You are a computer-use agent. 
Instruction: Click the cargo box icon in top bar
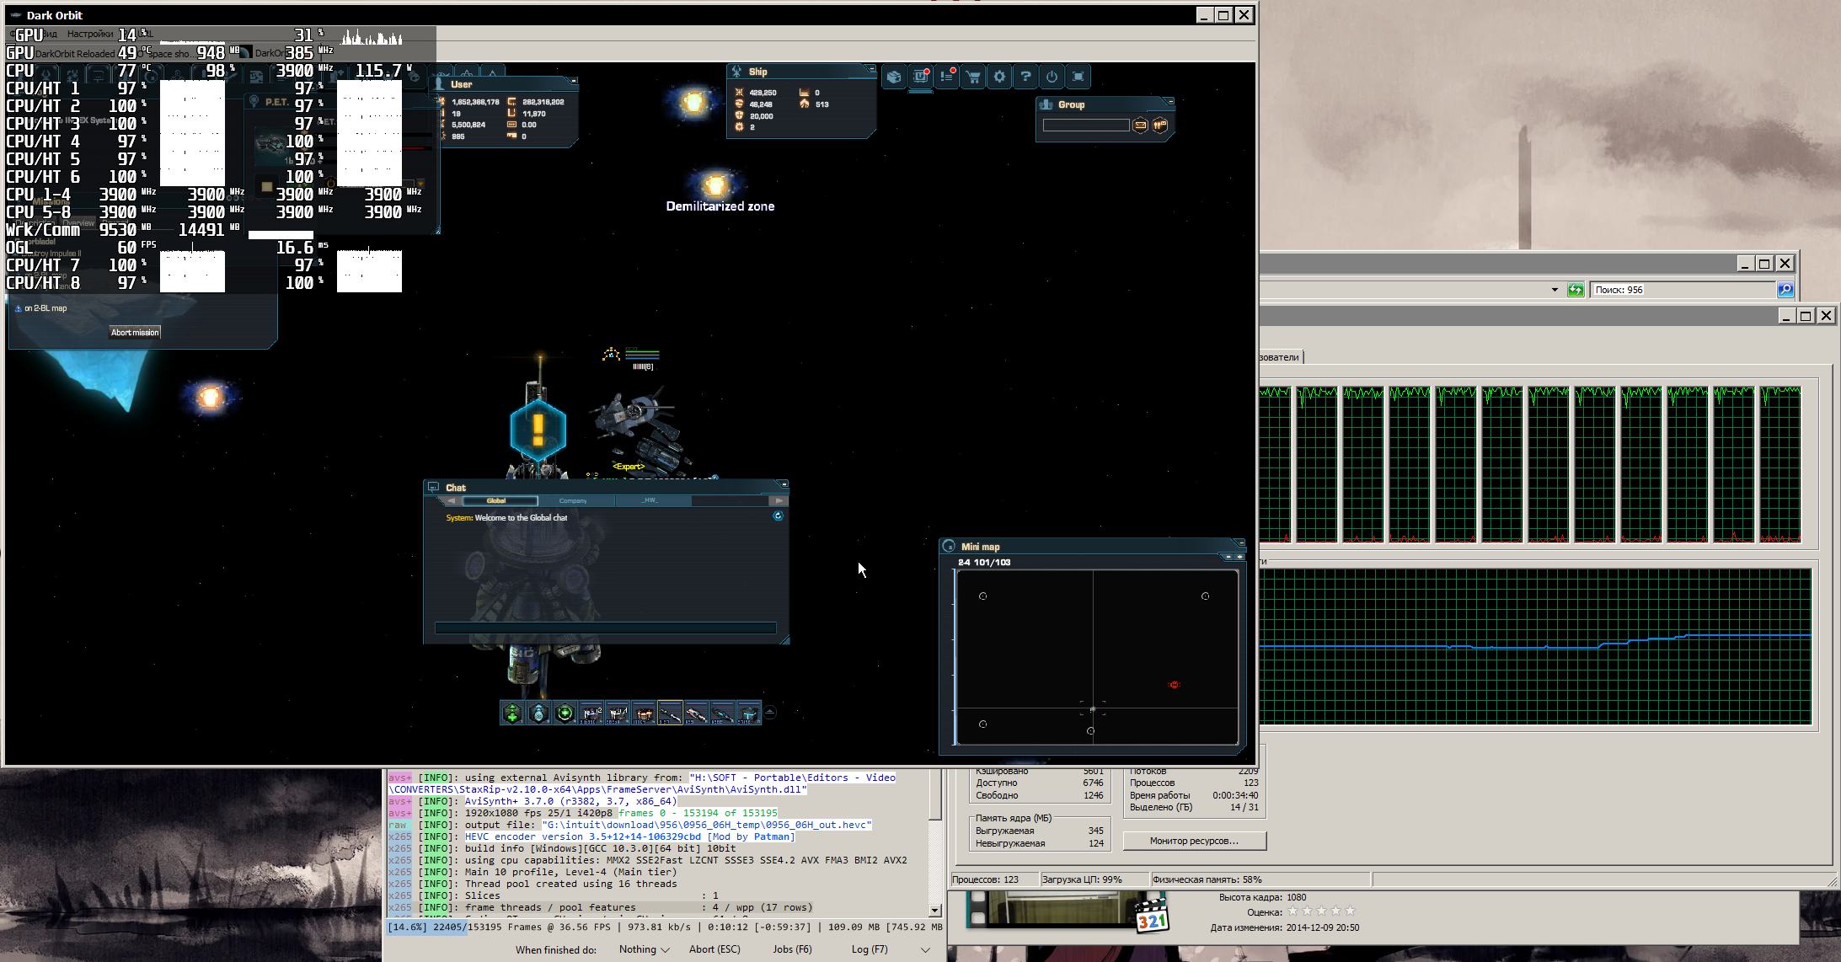coord(894,77)
